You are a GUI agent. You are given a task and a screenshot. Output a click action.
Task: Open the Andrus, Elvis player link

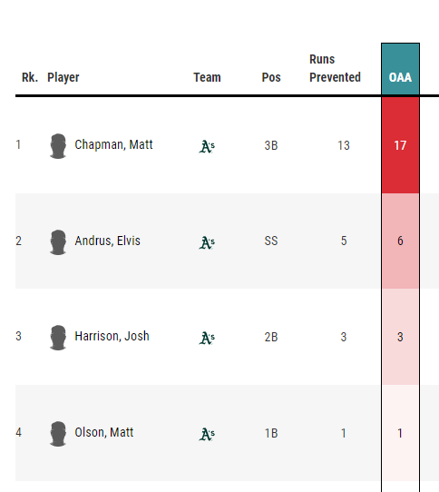(x=107, y=241)
